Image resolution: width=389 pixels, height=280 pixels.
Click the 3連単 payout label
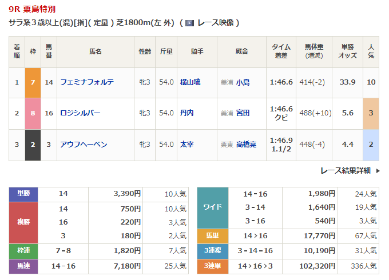212,266
